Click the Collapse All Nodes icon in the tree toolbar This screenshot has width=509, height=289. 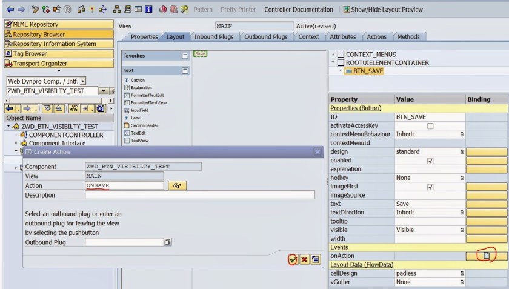pyautogui.click(x=59, y=108)
